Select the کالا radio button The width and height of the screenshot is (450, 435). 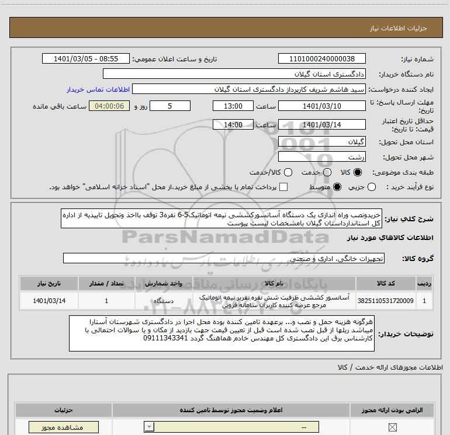(358, 172)
